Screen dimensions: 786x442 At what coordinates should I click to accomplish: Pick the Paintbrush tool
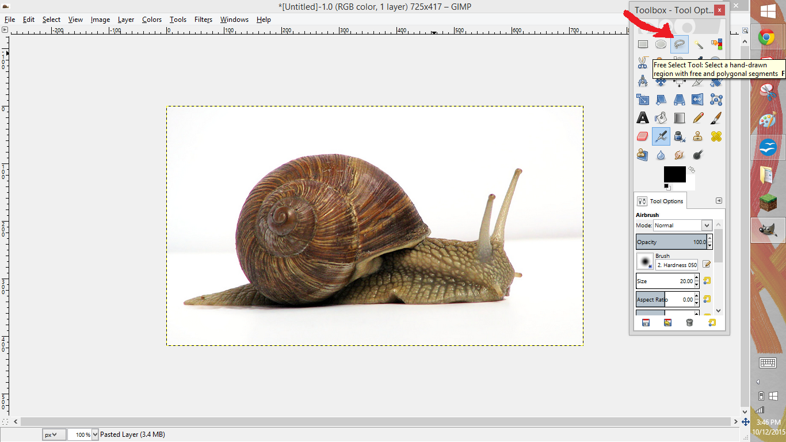(716, 118)
